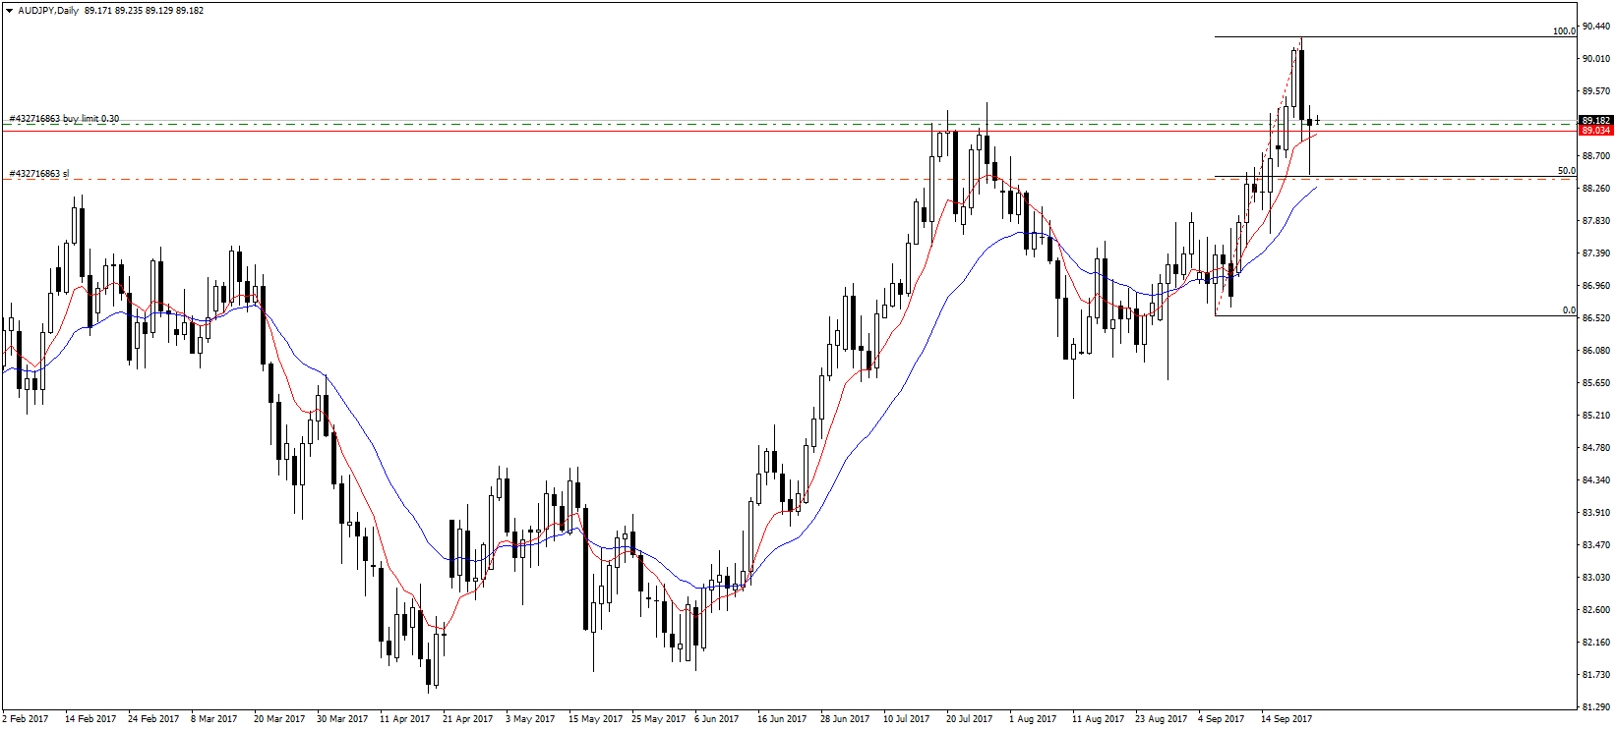
Task: Click the 2 Feb 2017 date label
Action: coord(26,719)
